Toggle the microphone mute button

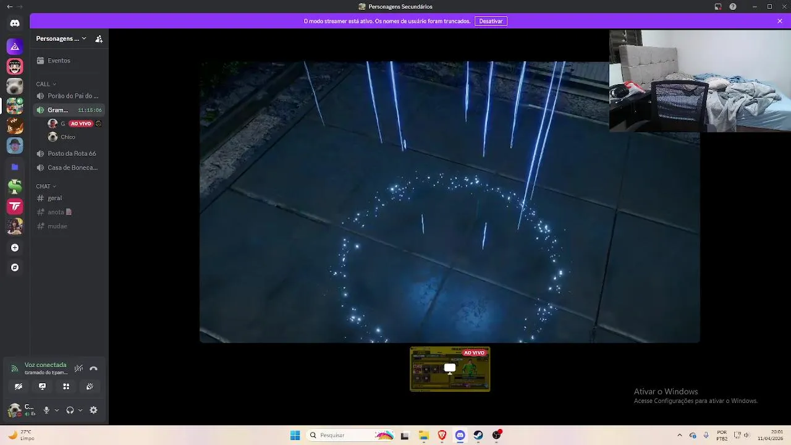click(46, 410)
